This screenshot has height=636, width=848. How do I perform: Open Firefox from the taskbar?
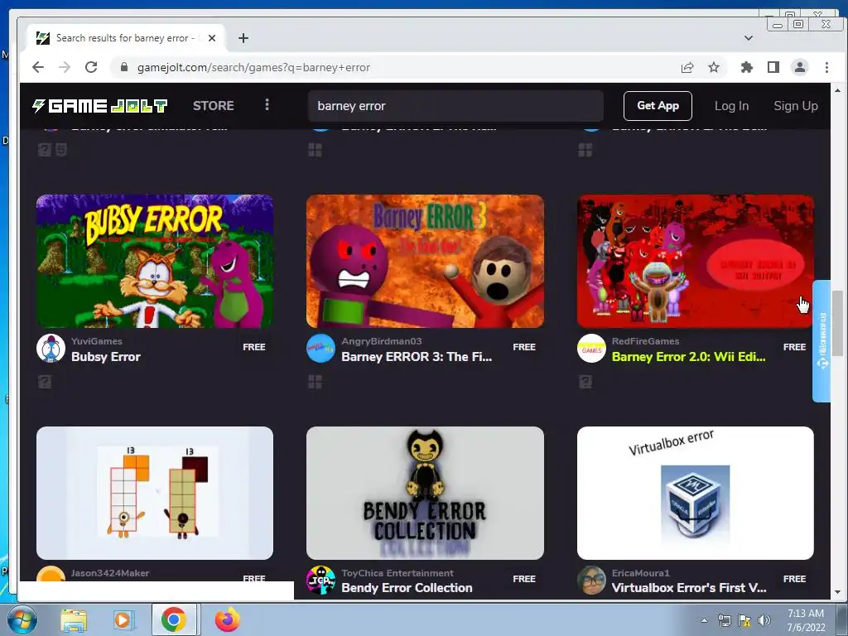point(227,620)
